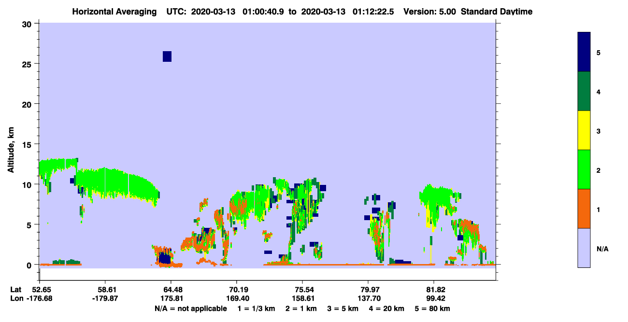Click the colorbar label '3'
Screen dimensions: 628x322
click(599, 131)
